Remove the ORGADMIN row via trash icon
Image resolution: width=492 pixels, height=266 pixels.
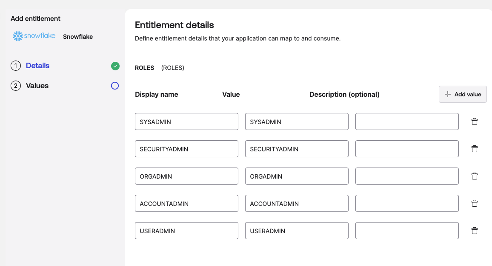point(475,176)
